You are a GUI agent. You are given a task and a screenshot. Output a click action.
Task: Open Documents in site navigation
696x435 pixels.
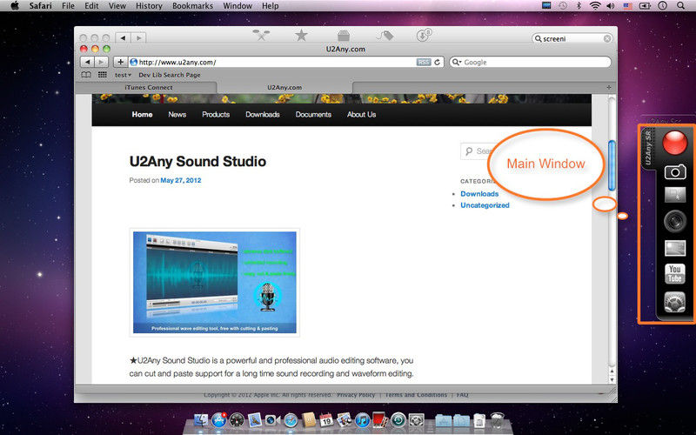[x=313, y=115]
